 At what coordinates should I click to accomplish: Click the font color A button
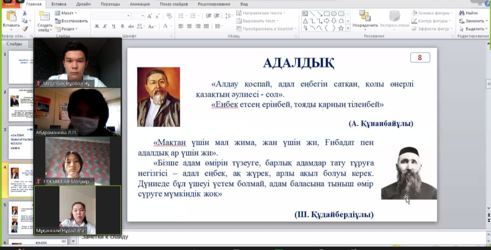pyautogui.click(x=165, y=26)
